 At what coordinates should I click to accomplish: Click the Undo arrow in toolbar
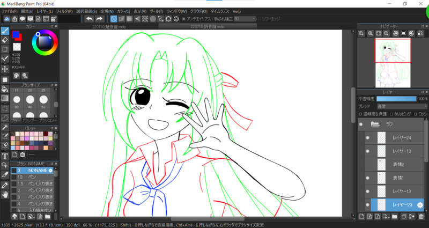coord(89,19)
